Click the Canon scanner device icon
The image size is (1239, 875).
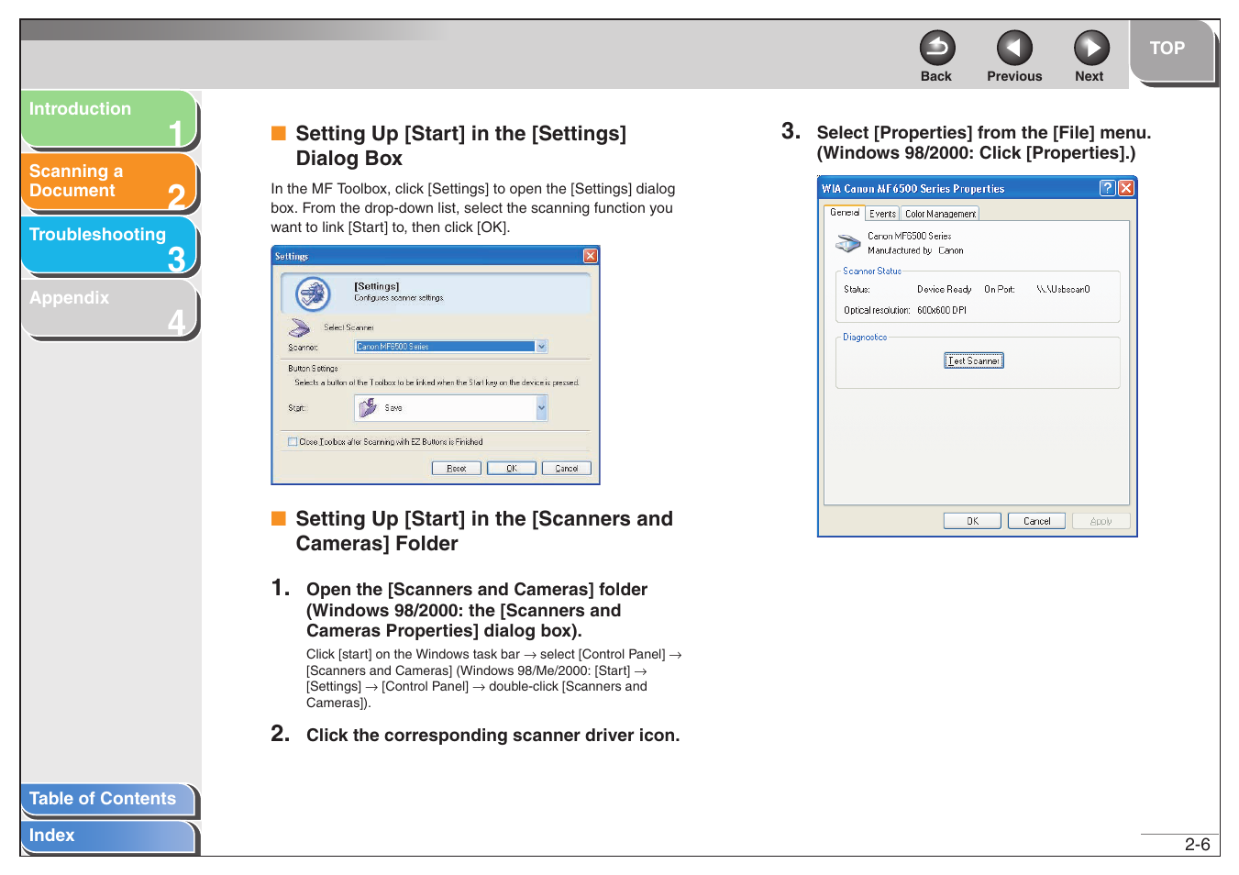pyautogui.click(x=848, y=243)
